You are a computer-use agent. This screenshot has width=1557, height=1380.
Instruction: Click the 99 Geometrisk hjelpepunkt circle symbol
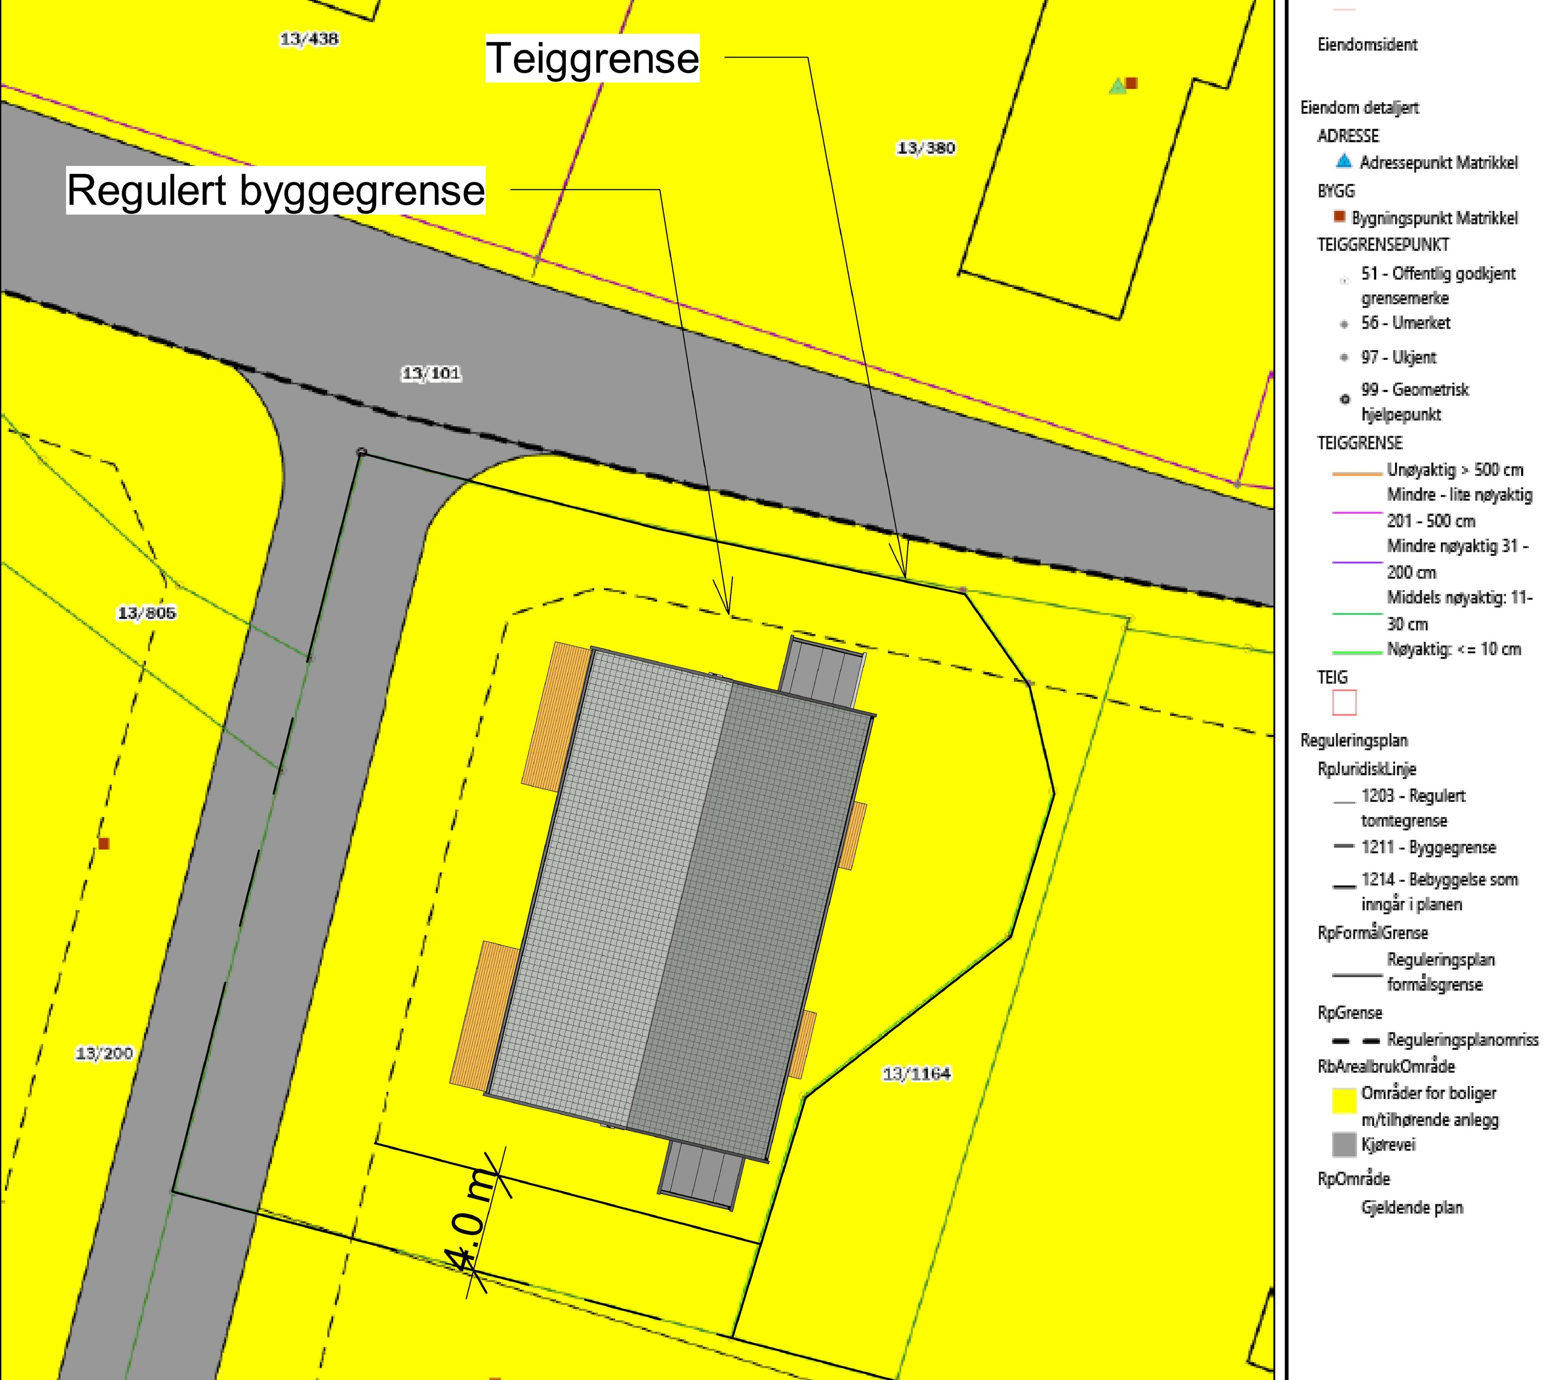[1345, 399]
